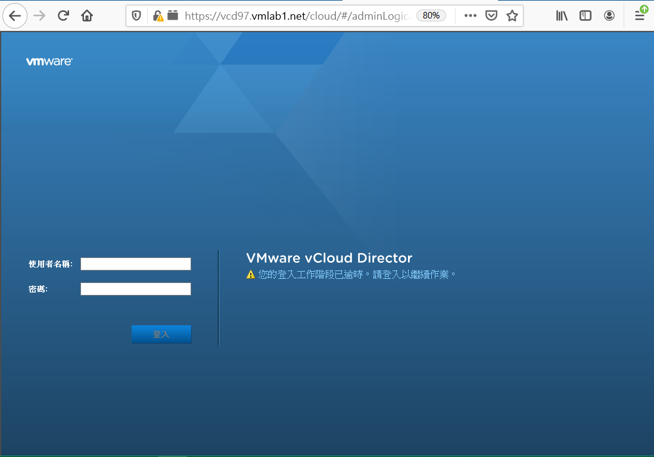
Task: Click the back navigation arrow
Action: (15, 15)
